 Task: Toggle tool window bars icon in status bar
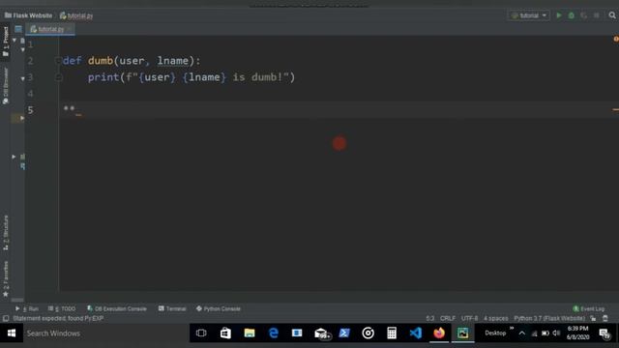click(x=6, y=318)
